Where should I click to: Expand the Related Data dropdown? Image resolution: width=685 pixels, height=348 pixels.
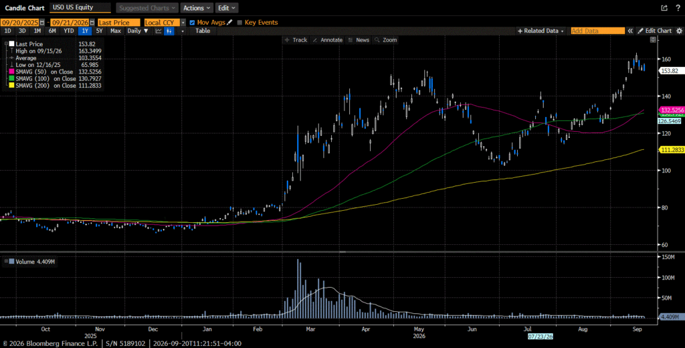coord(541,31)
